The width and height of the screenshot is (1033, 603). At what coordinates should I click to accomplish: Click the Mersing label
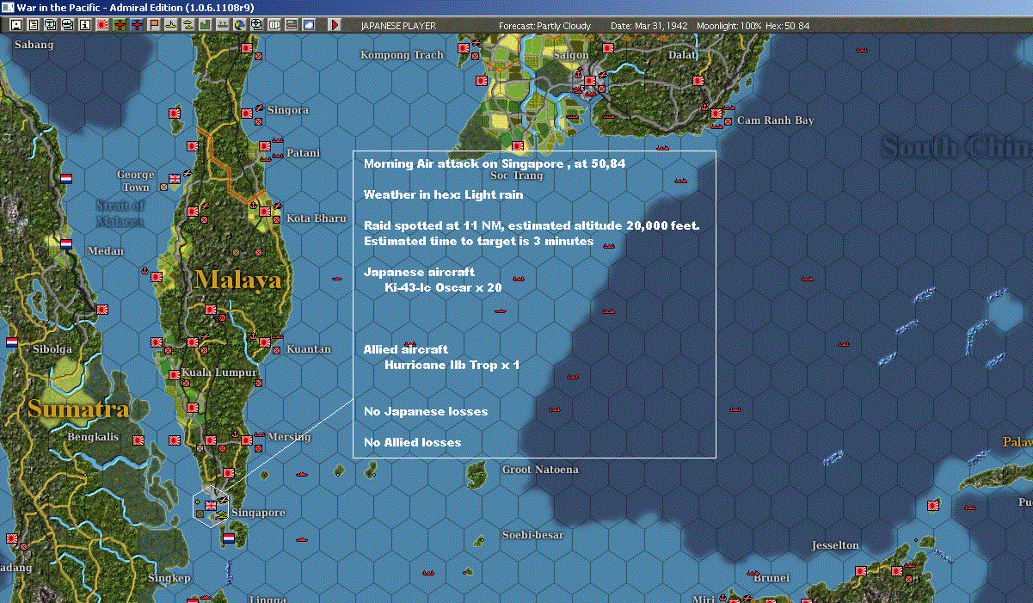click(x=289, y=437)
